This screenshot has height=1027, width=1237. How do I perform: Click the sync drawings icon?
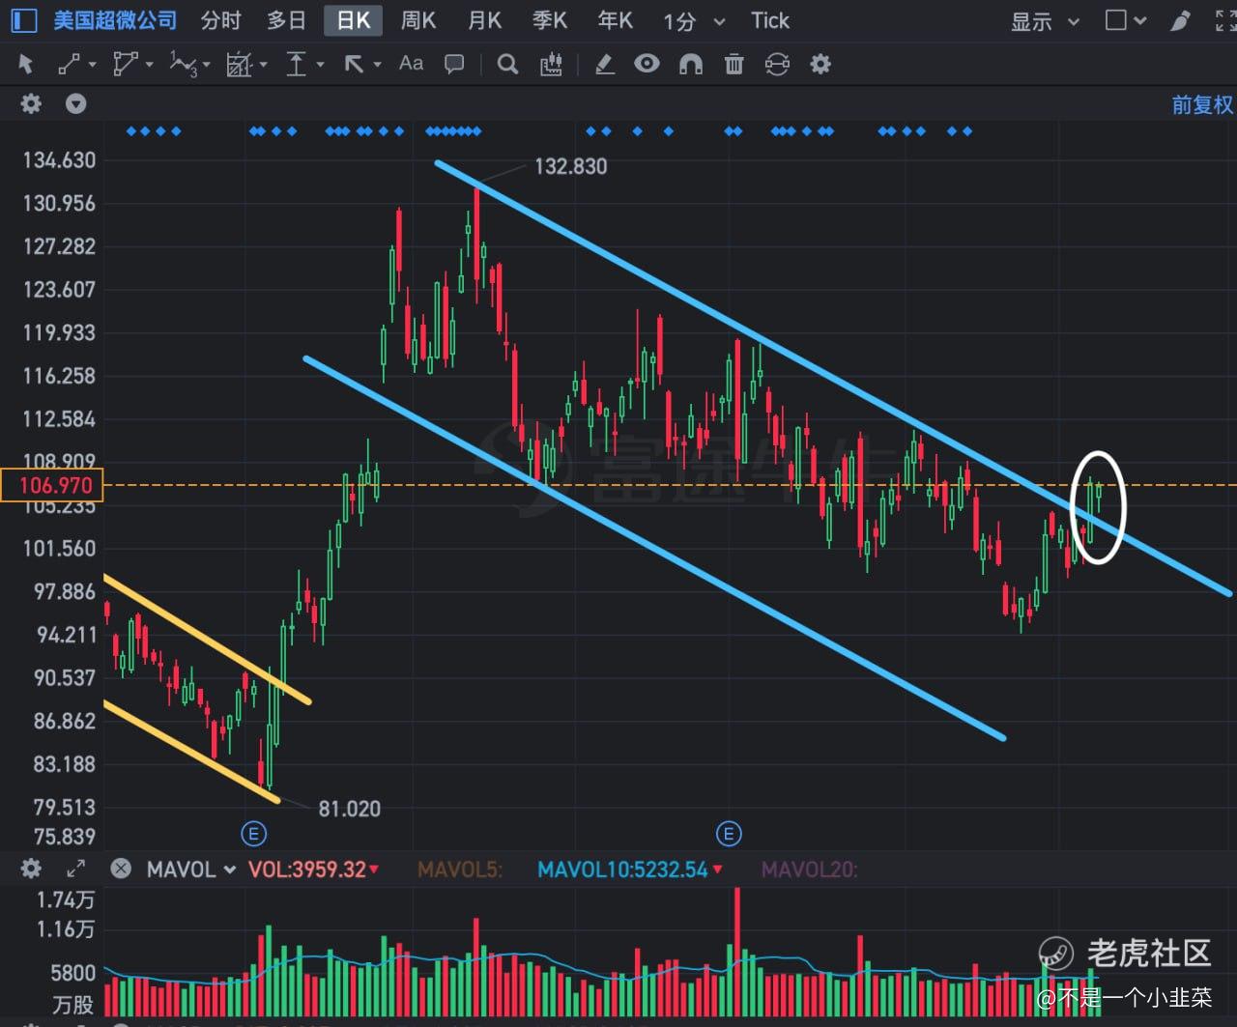point(777,65)
